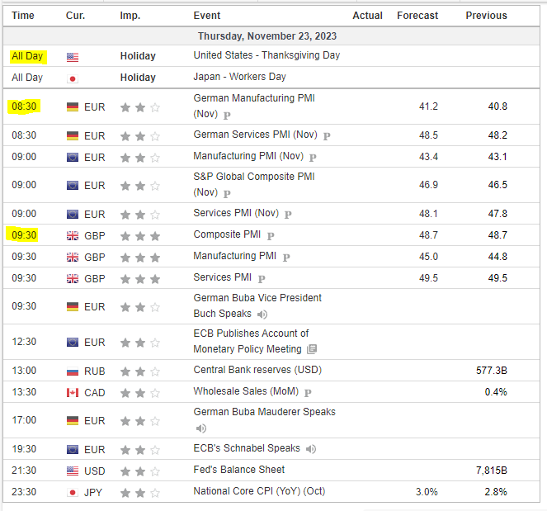Image resolution: width=547 pixels, height=511 pixels.
Task: Click the Actual column header
Action: click(367, 16)
